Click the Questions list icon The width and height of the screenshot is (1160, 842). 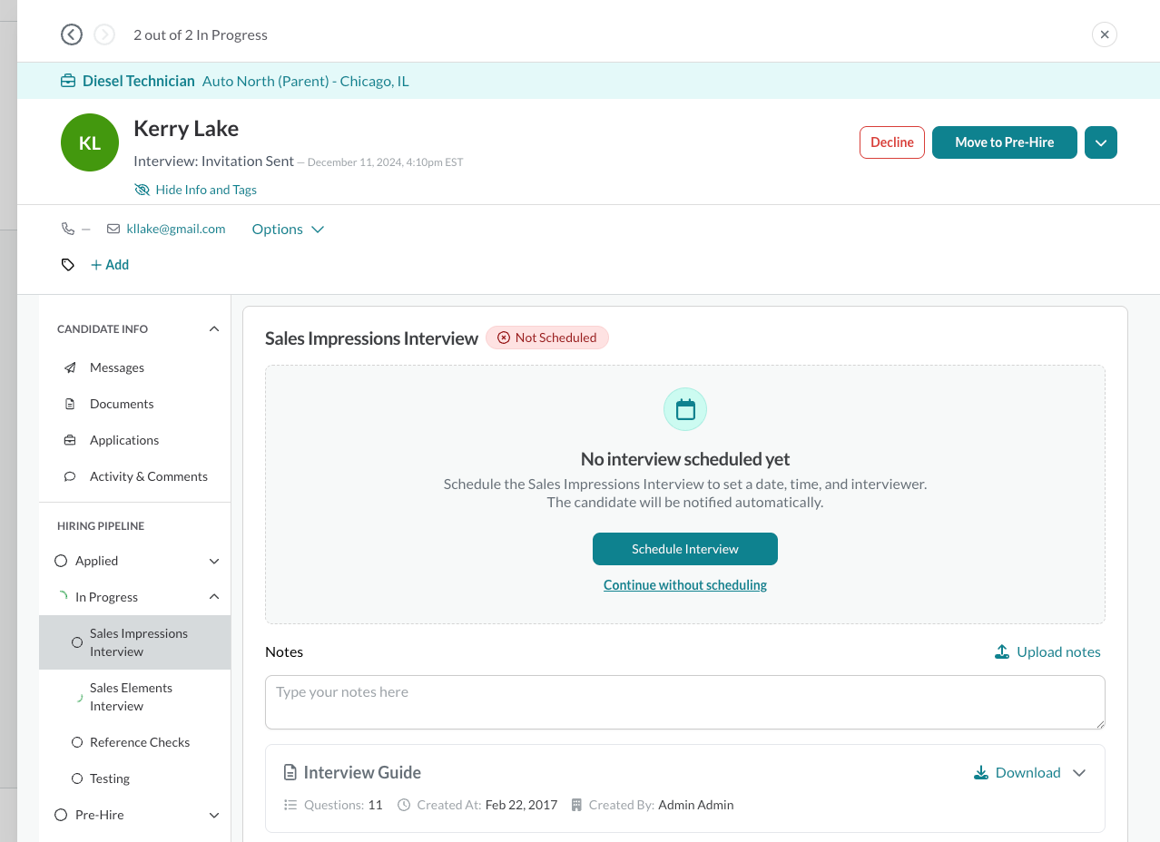pyautogui.click(x=290, y=805)
